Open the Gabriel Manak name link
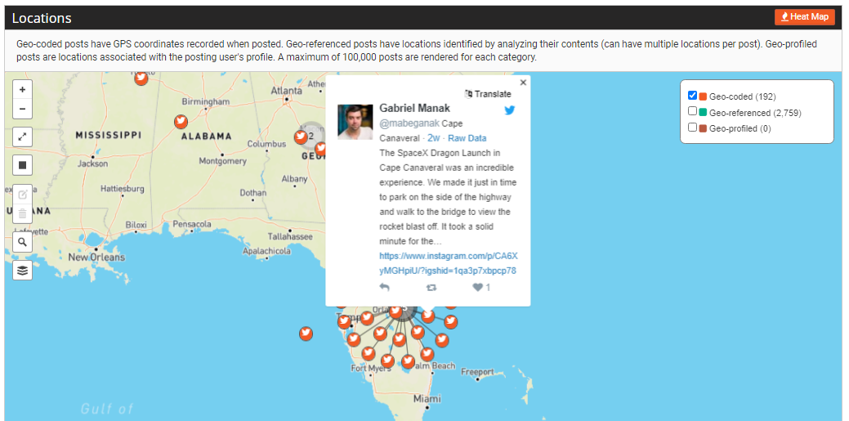 (x=415, y=108)
